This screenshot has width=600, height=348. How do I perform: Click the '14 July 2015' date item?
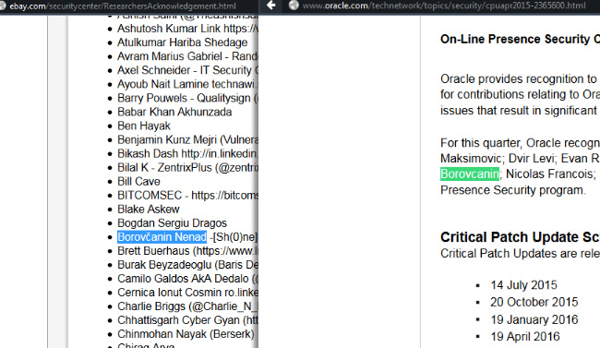524,285
